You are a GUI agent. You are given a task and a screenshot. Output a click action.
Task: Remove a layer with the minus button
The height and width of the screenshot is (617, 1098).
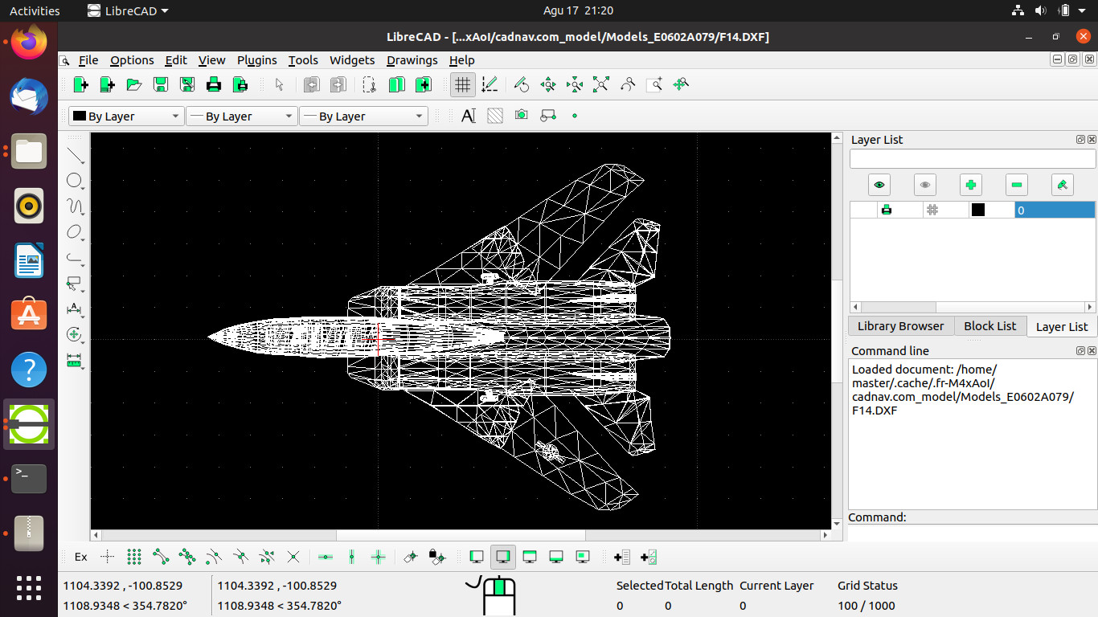[x=1016, y=185]
